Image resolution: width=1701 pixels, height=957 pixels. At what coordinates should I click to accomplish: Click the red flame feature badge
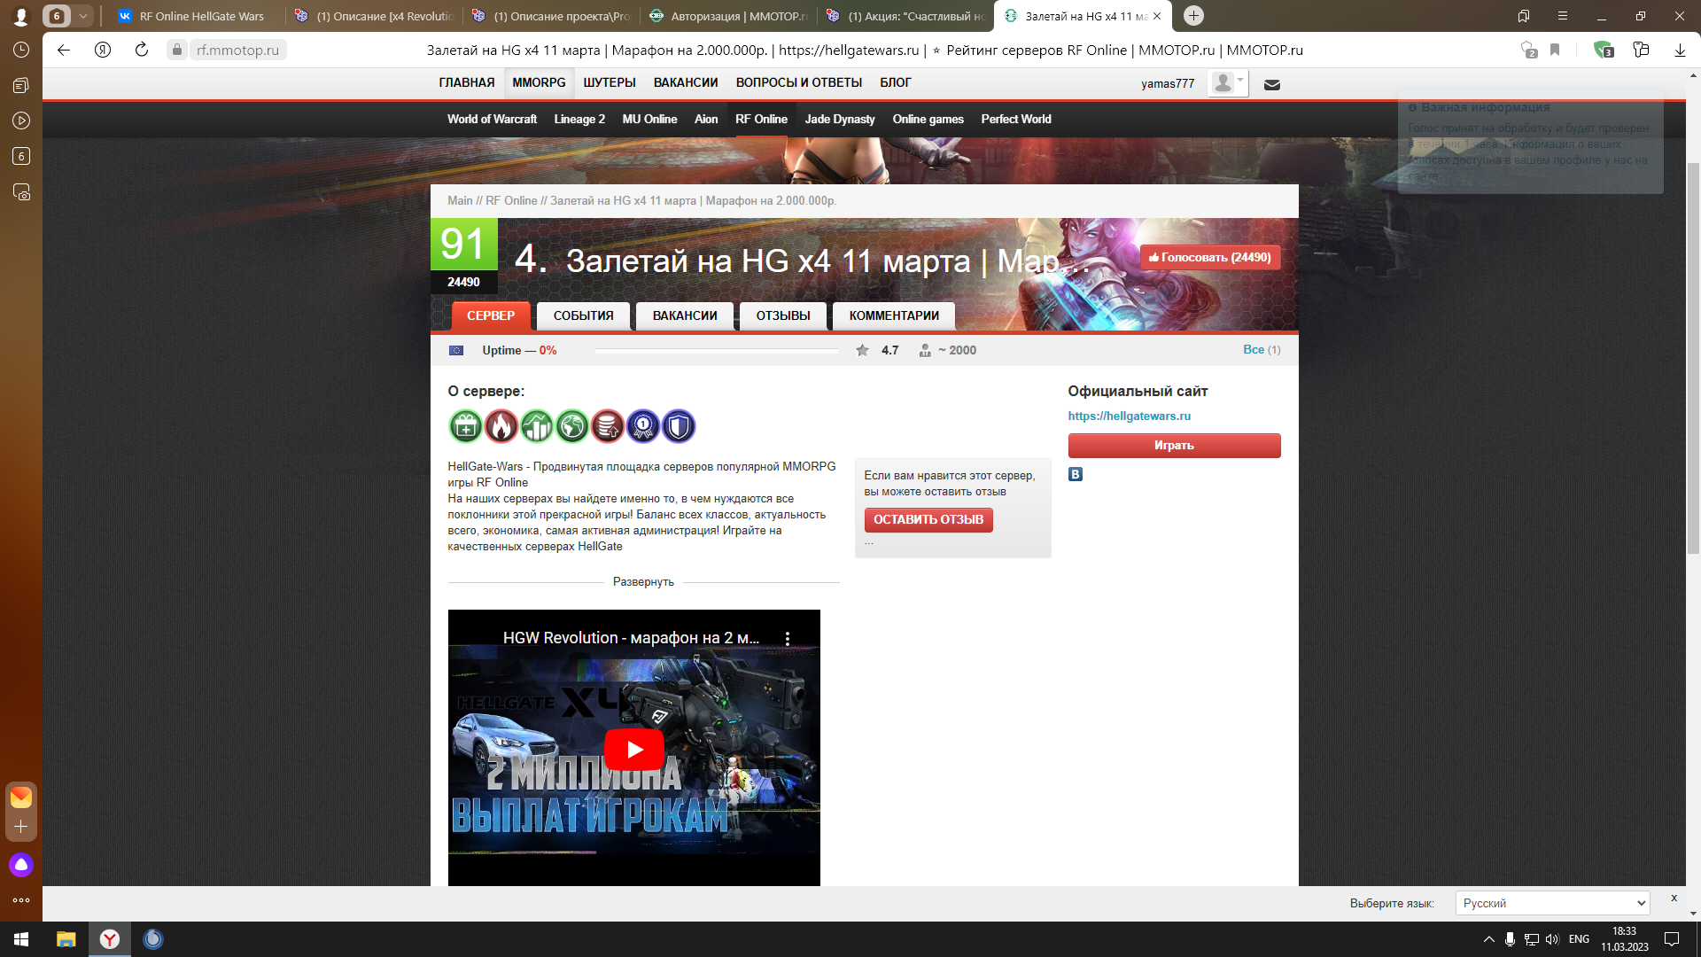501,426
